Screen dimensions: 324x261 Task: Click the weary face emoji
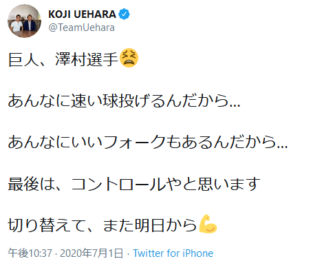(129, 58)
